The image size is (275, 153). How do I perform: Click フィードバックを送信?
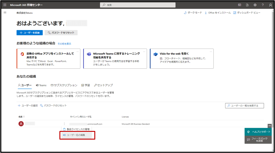tap(258, 140)
